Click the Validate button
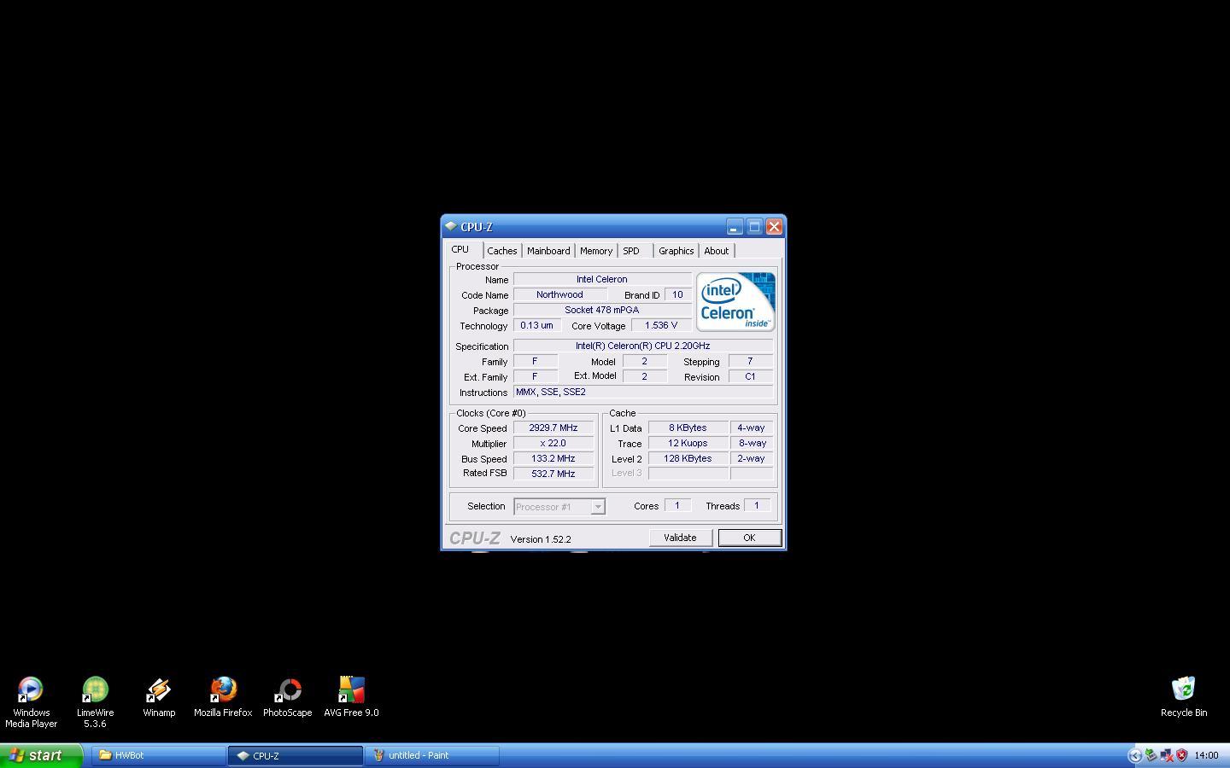This screenshot has width=1230, height=768. (x=680, y=538)
